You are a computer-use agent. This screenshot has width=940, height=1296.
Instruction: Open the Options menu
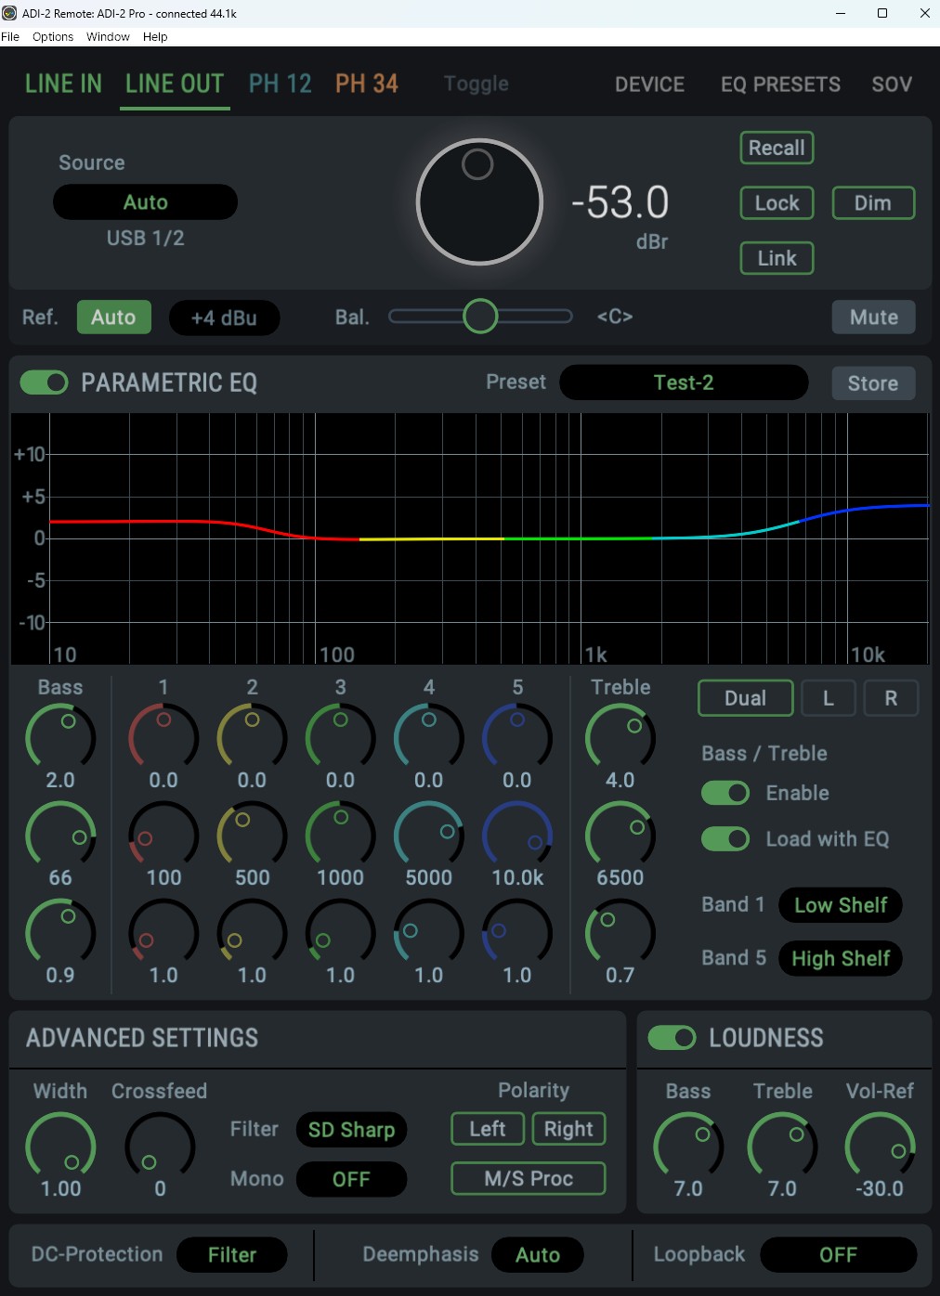tap(53, 37)
